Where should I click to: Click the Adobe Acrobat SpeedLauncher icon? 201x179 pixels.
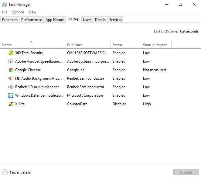pos(11,61)
